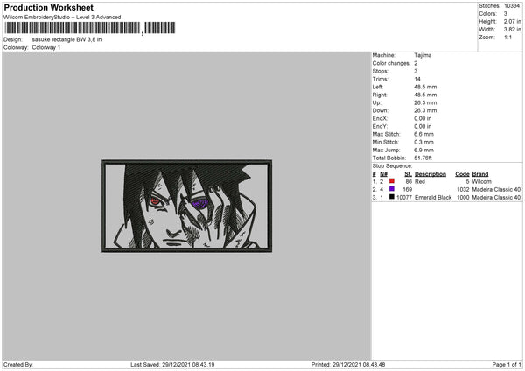The height and width of the screenshot is (371, 525).
Task: Click the 'Printed' timestamp in the footer
Action: click(x=348, y=365)
